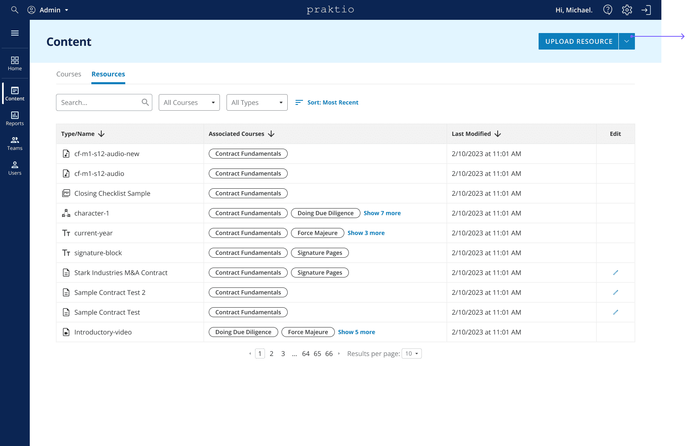Open Users in sidebar
Image resolution: width=687 pixels, height=446 pixels.
tap(15, 168)
